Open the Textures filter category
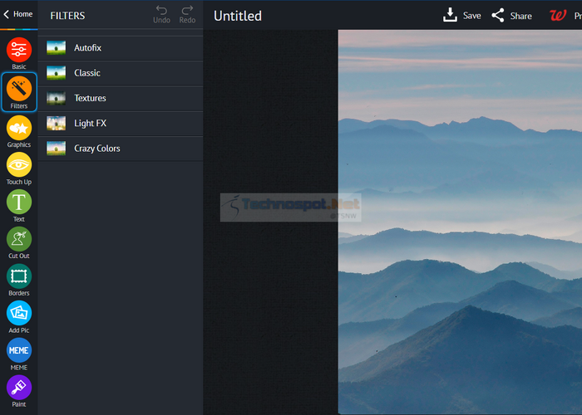Image resolution: width=582 pixels, height=415 pixels. pos(121,98)
